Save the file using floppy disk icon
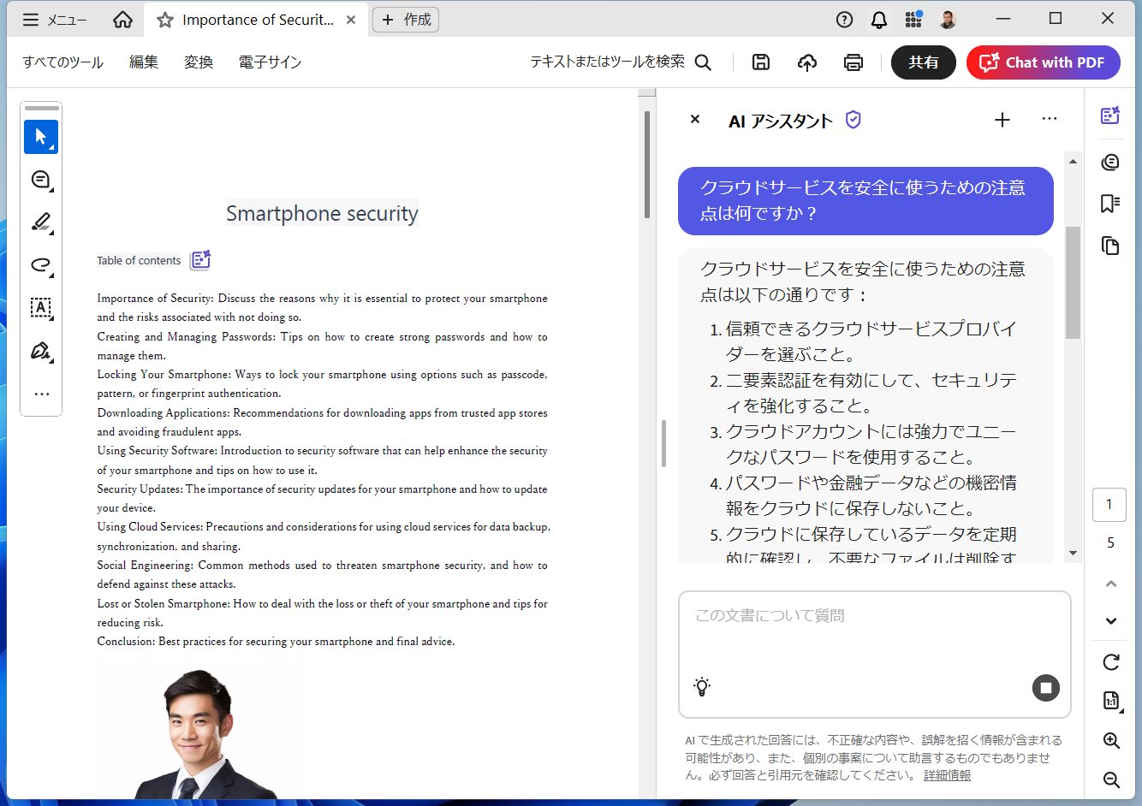Viewport: 1142px width, 806px height. (x=760, y=62)
